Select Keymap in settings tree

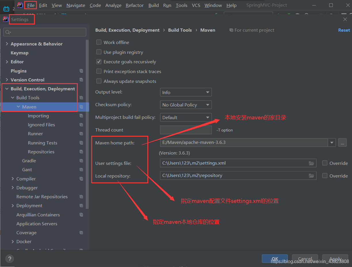tap(20, 53)
